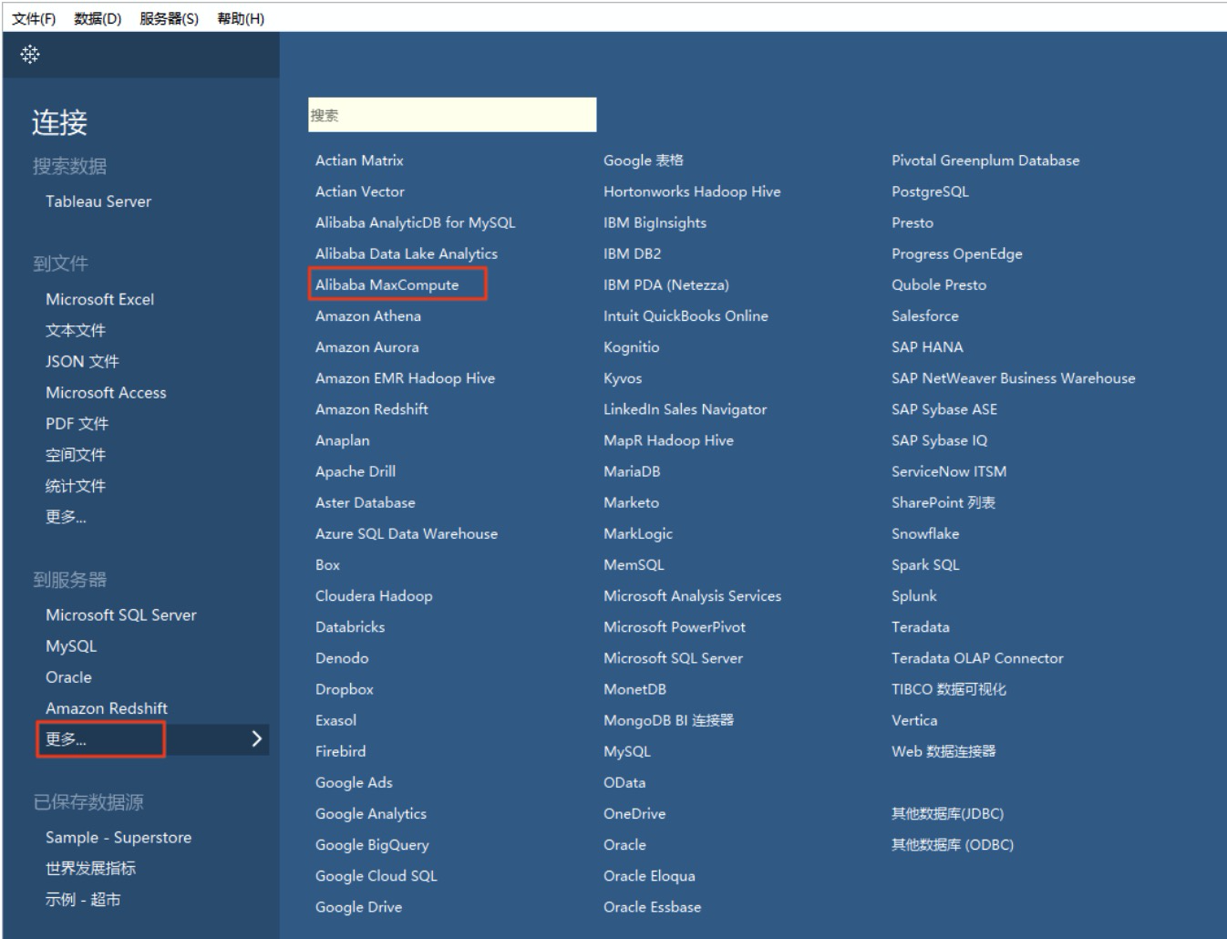The height and width of the screenshot is (939, 1227).
Task: Choose OneDrive connector
Action: coord(634,813)
